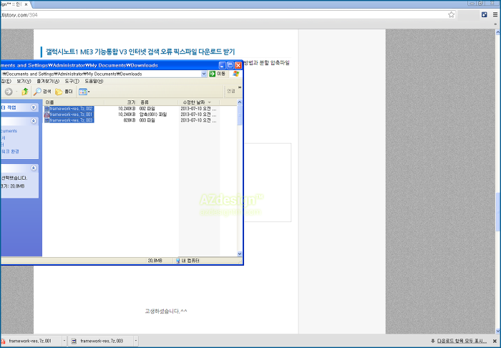
Task: Open the 검색 search tool in Explorer
Action: [42, 92]
